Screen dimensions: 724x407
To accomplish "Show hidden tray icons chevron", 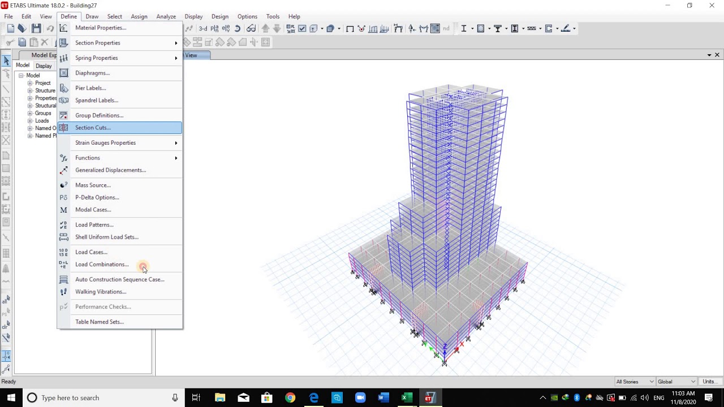I will [543, 398].
